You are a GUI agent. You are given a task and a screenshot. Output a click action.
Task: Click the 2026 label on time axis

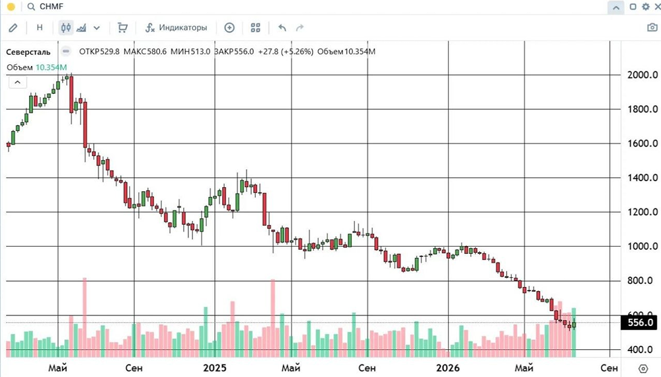[x=447, y=368]
